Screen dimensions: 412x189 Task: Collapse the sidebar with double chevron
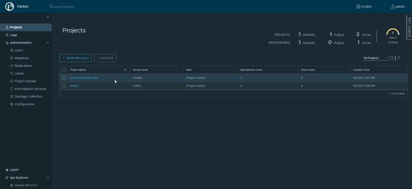(48, 17)
